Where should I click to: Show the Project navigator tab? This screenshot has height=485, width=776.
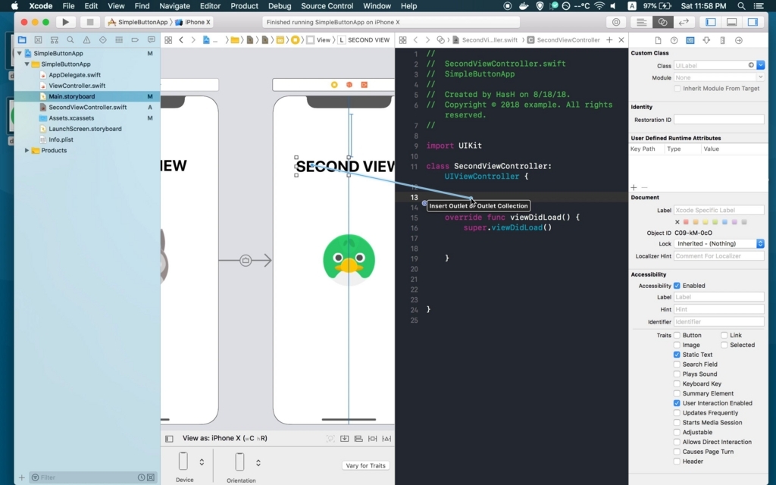coord(22,40)
